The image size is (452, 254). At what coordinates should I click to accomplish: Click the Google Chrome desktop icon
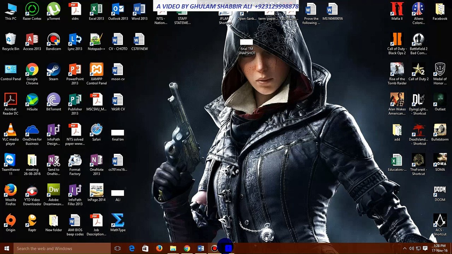(32, 71)
